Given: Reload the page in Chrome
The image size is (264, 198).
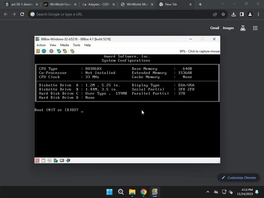Looking at the screenshot, I should click(22, 14).
